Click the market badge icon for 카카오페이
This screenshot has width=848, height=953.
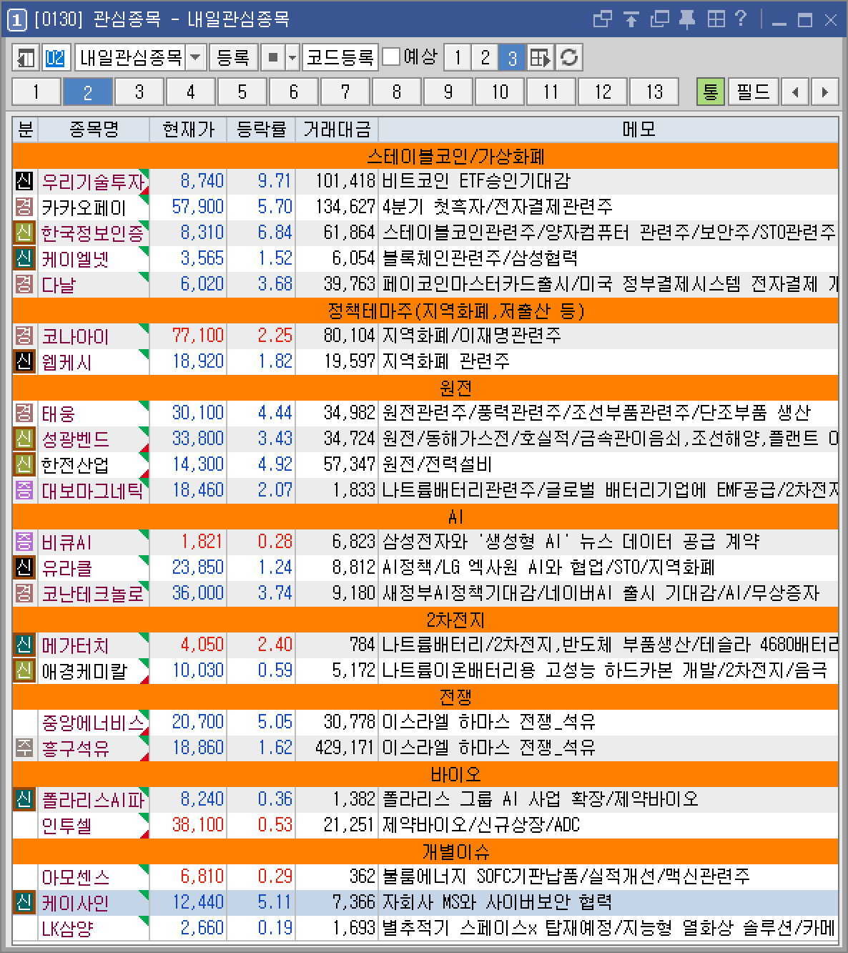24,207
